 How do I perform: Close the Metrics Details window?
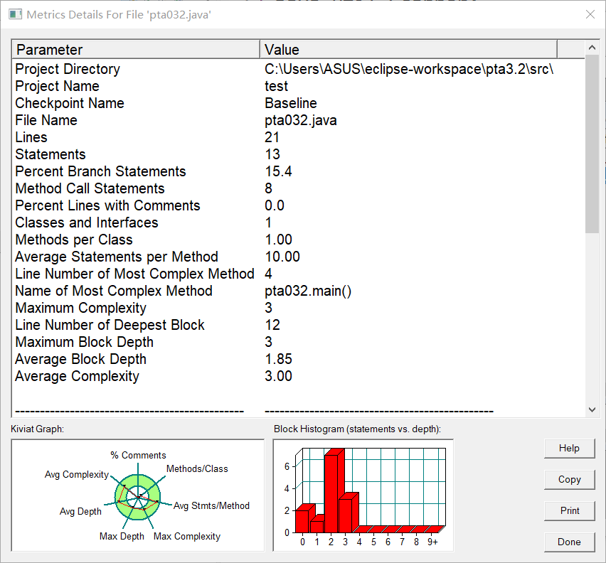coord(590,14)
